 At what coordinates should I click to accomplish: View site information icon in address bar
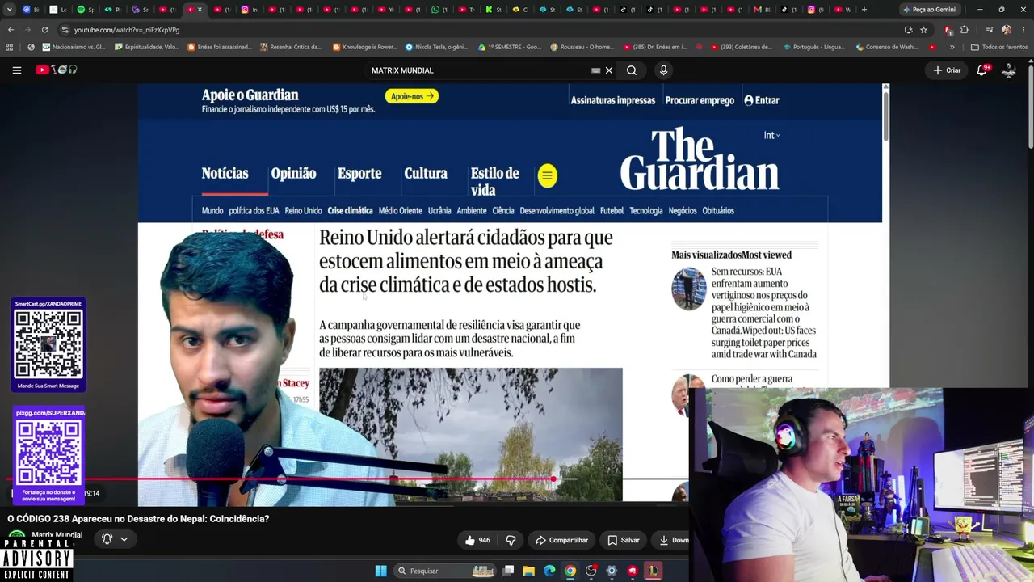pos(65,30)
